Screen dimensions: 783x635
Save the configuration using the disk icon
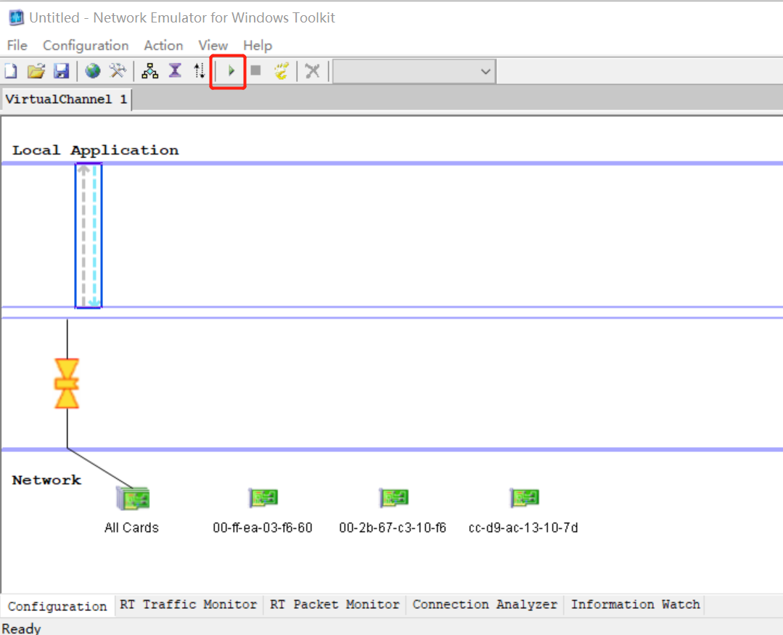coord(62,70)
